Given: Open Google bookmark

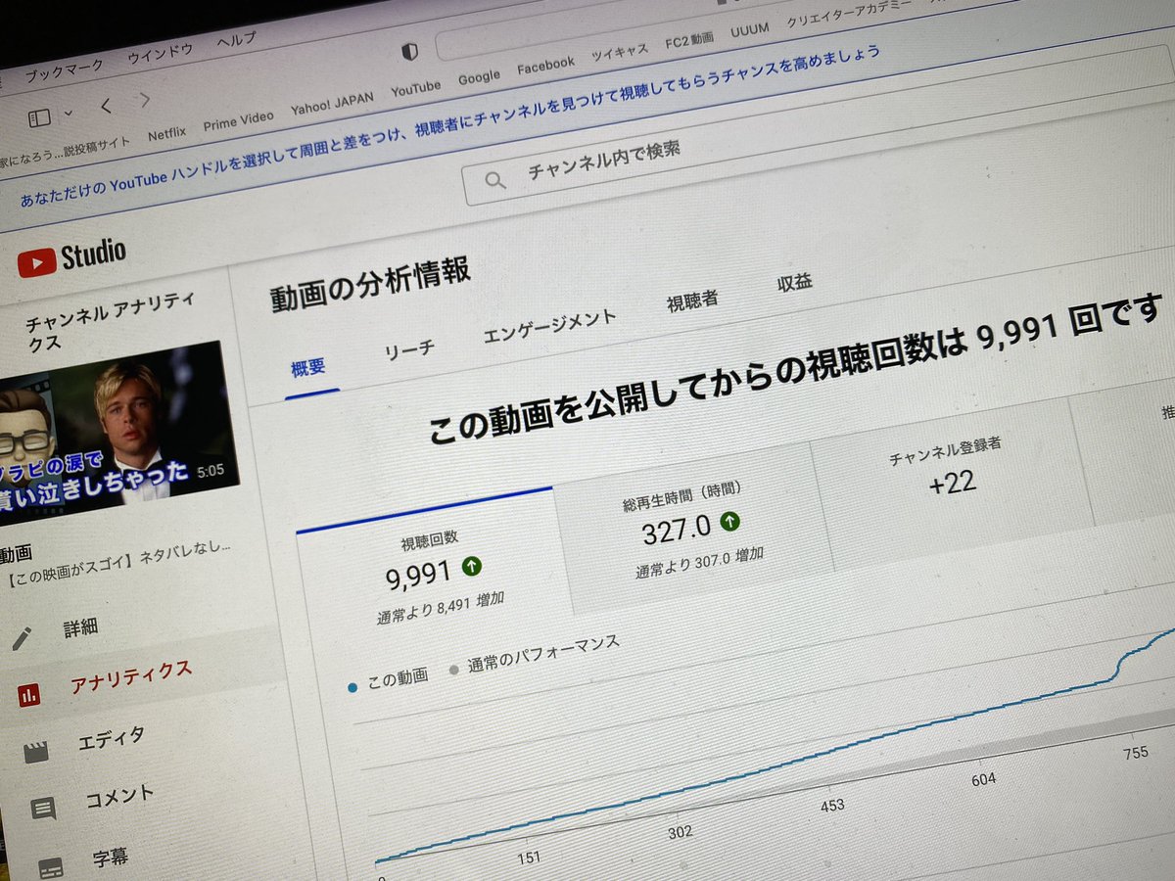Looking at the screenshot, I should point(479,77).
